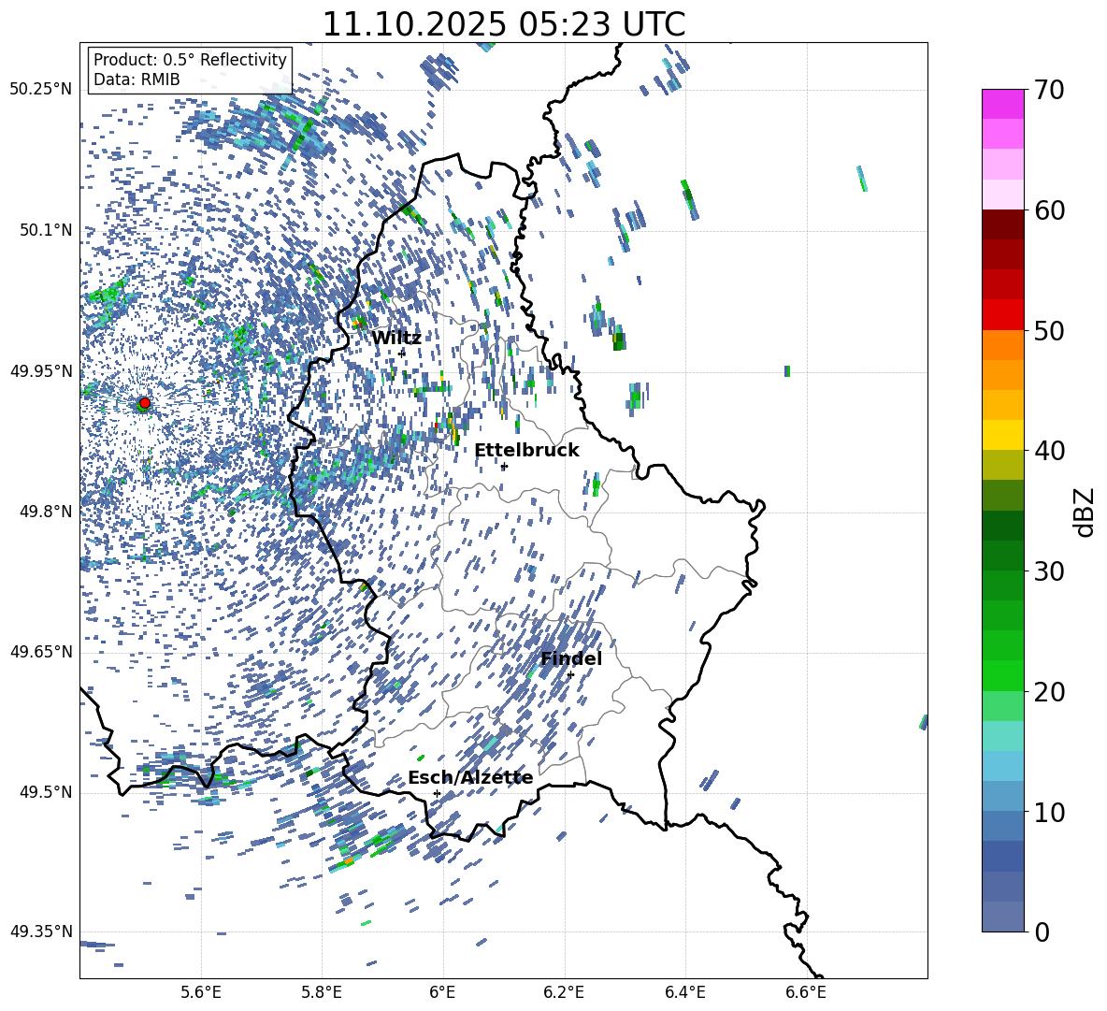Click the 49.5°N latitude label
The height and width of the screenshot is (1011, 1107).
pos(45,792)
